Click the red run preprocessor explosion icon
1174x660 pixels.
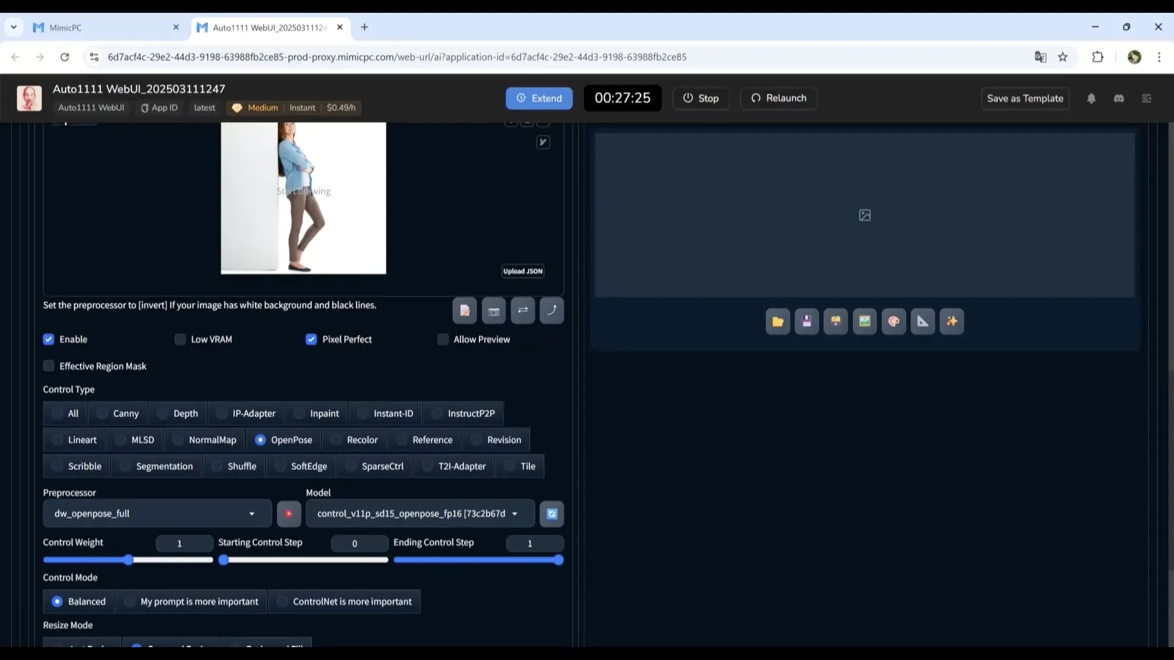click(289, 514)
